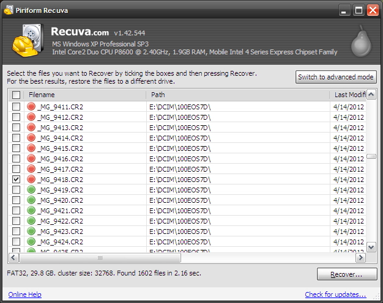Untick the checkbox for _MG_9418.CR2
This screenshot has width=383, height=303.
coord(16,180)
